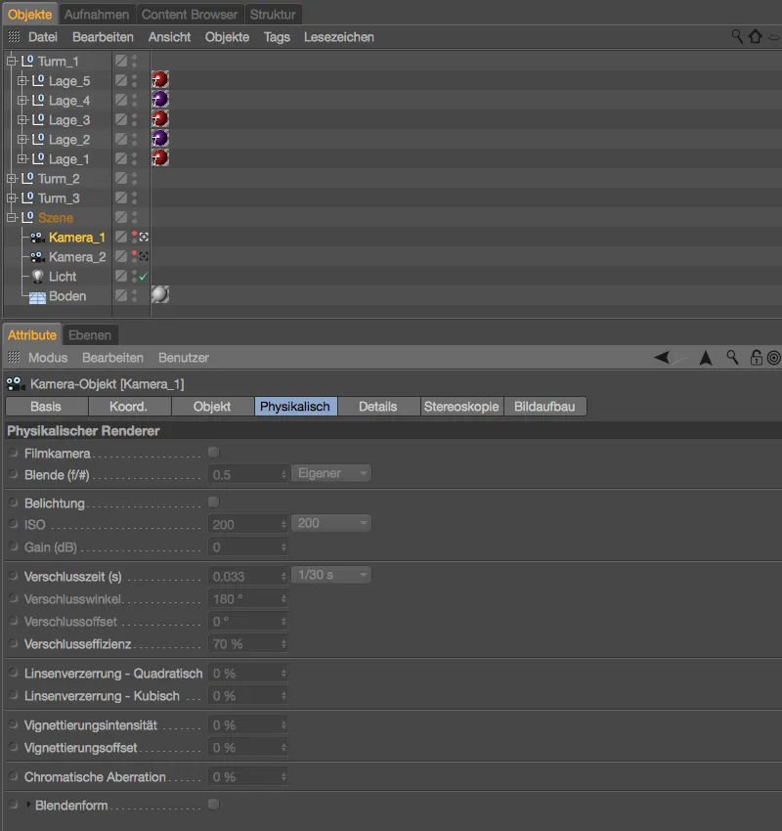
Task: Click the red material tag on Lage_3
Action: (x=160, y=119)
